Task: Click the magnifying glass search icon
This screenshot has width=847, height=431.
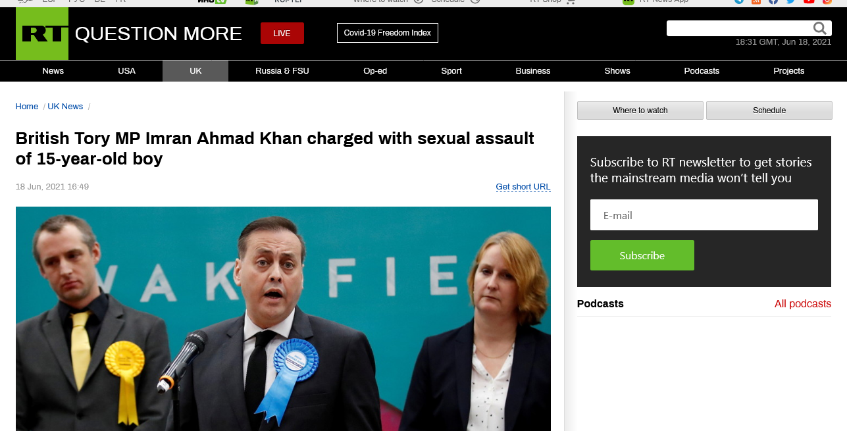Action: 819,28
